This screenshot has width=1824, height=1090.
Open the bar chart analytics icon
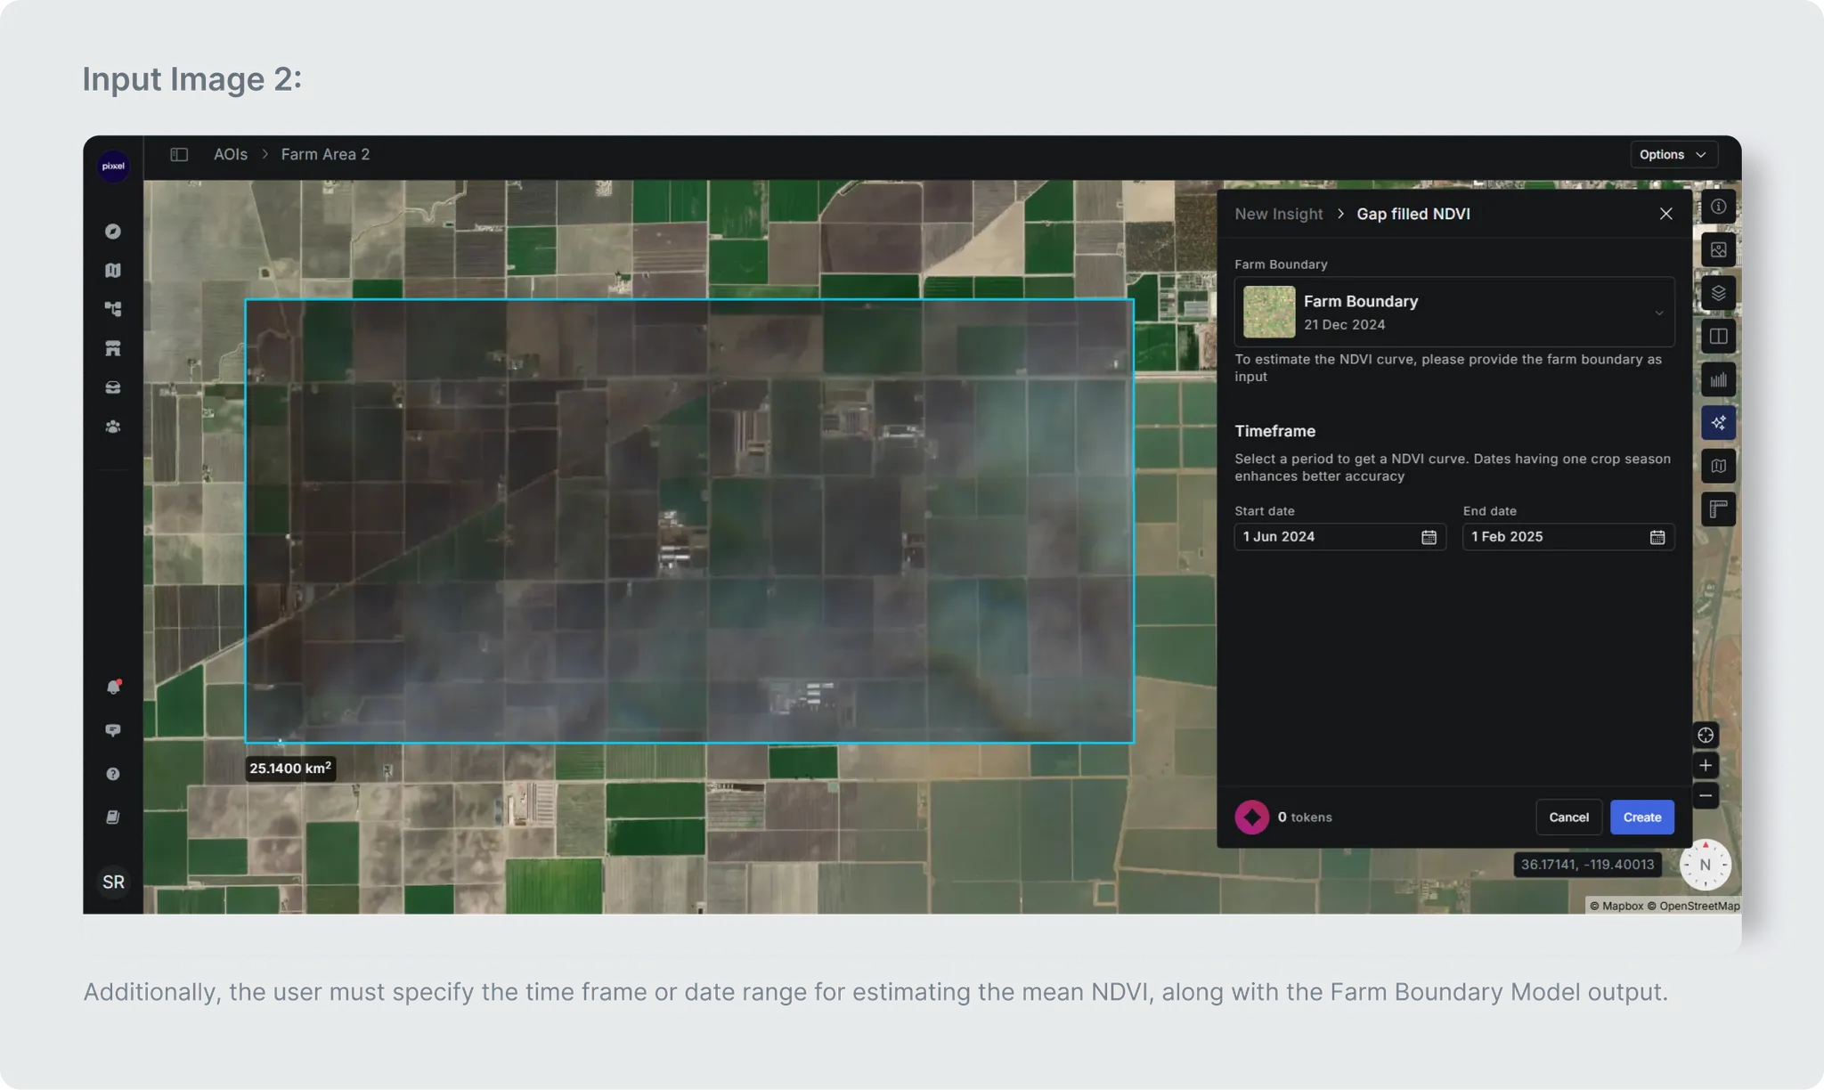(x=1718, y=380)
